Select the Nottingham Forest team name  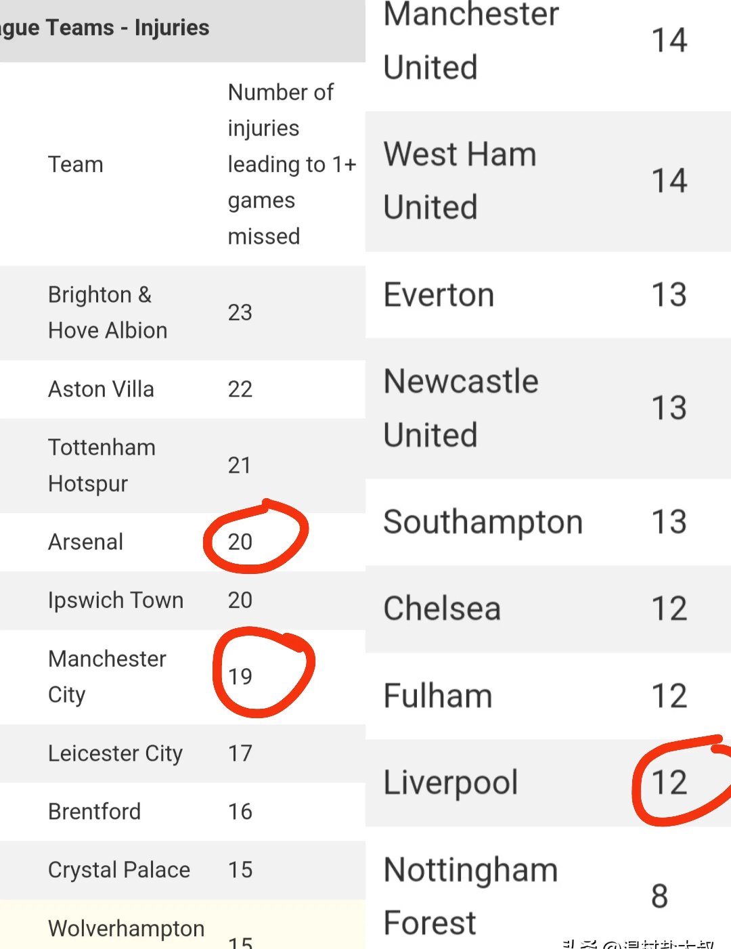[x=470, y=896]
